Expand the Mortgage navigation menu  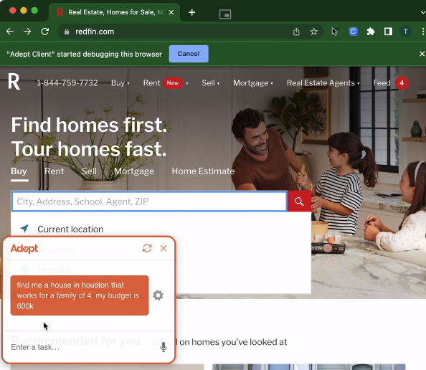[253, 83]
